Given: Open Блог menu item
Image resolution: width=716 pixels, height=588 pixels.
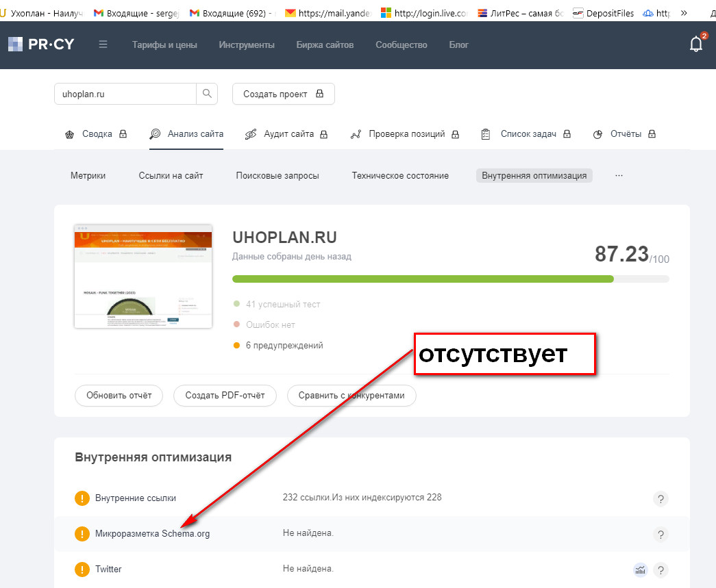Looking at the screenshot, I should click(x=458, y=44).
